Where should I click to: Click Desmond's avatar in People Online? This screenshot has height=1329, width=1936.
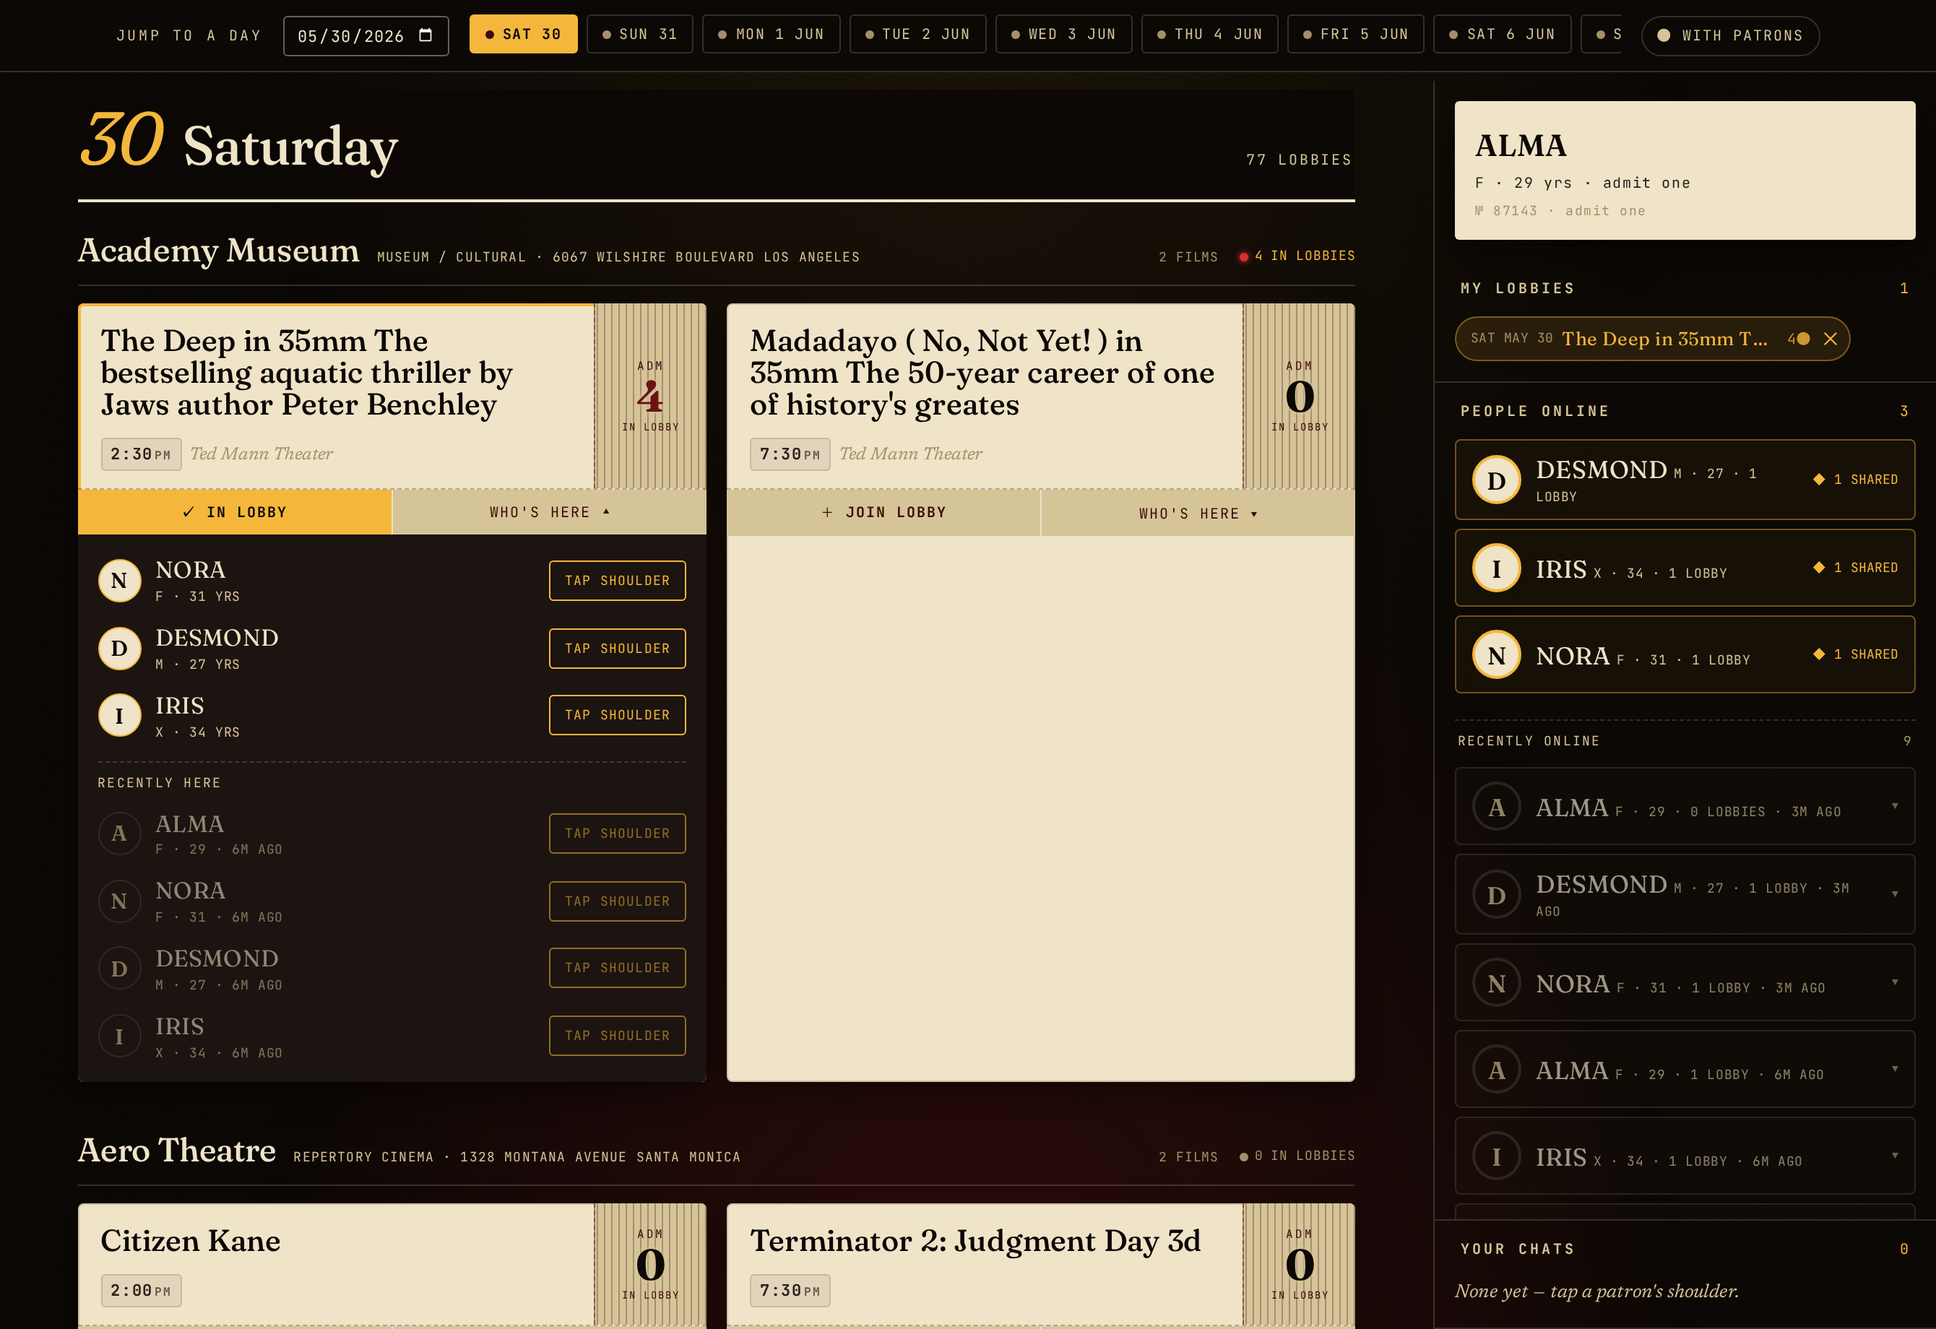coord(1496,480)
